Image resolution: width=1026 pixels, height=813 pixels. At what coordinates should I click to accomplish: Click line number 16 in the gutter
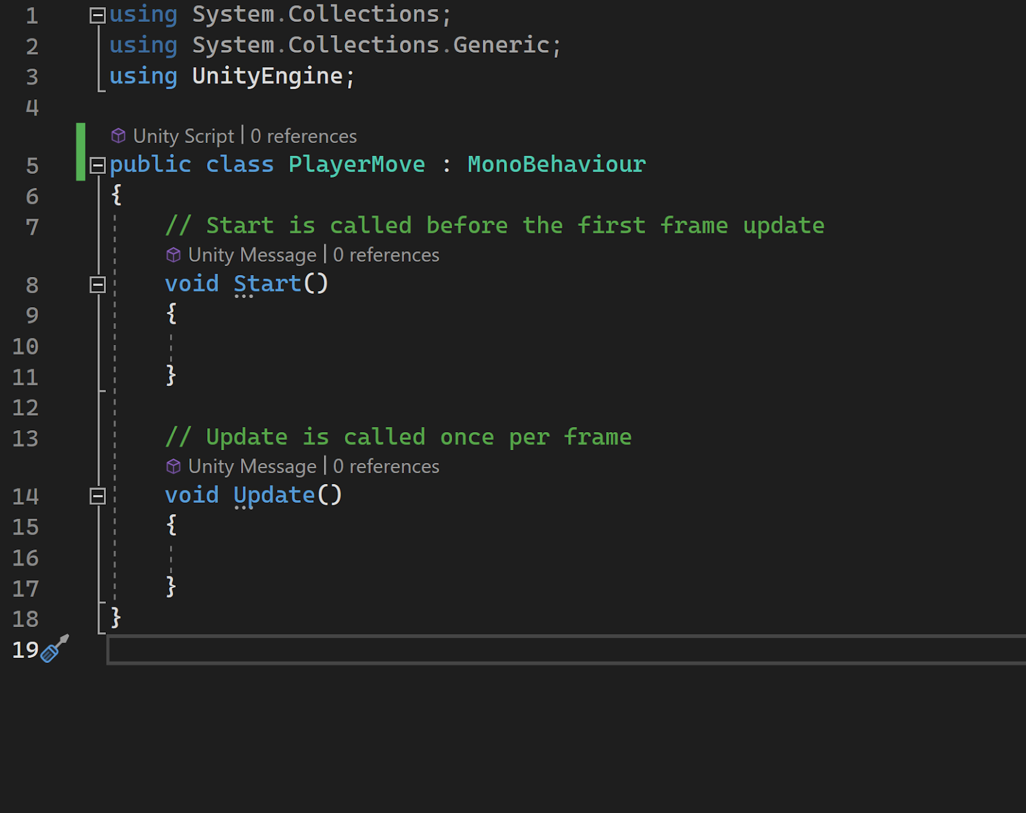click(26, 558)
